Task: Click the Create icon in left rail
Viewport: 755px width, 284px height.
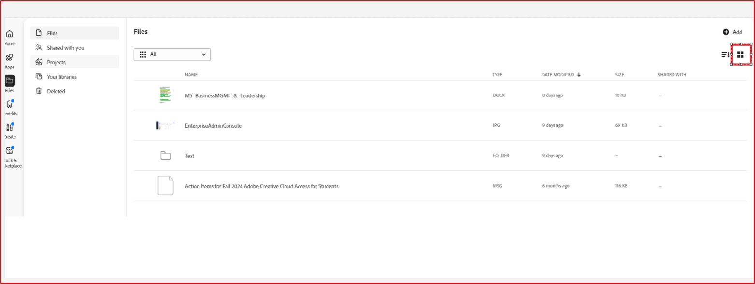Action: coord(10,128)
